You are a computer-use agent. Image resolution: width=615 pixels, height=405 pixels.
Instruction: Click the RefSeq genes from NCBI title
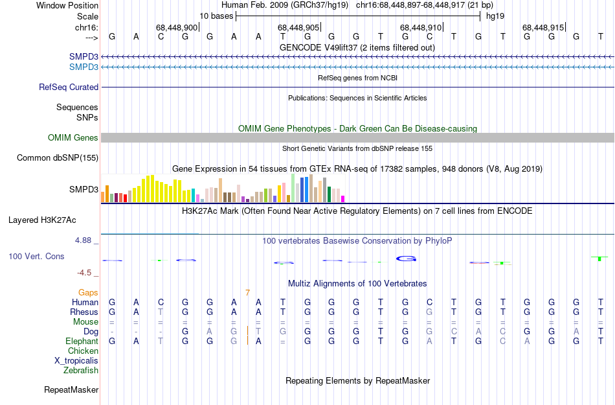coord(357,78)
